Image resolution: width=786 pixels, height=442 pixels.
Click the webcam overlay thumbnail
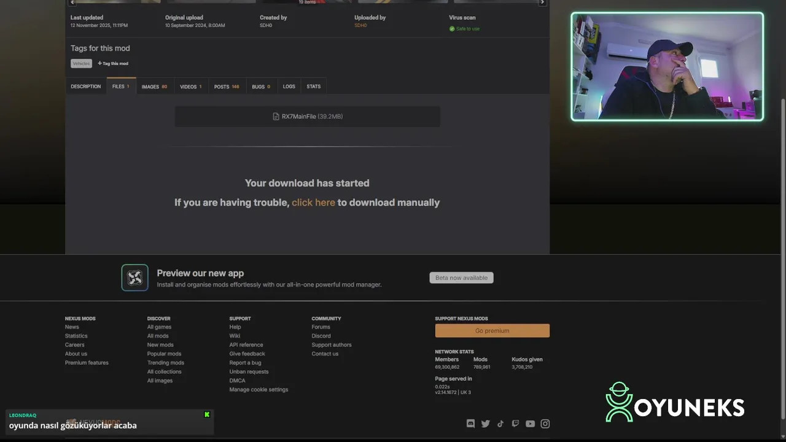[667, 66]
